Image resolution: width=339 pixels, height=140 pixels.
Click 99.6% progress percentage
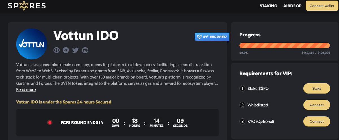[243, 53]
